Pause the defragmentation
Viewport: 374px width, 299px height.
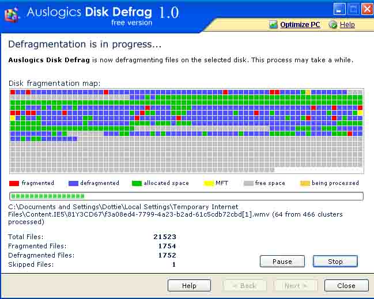282,262
